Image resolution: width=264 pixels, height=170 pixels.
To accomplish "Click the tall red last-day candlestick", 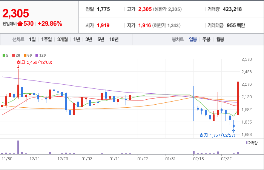I will 238,98.
